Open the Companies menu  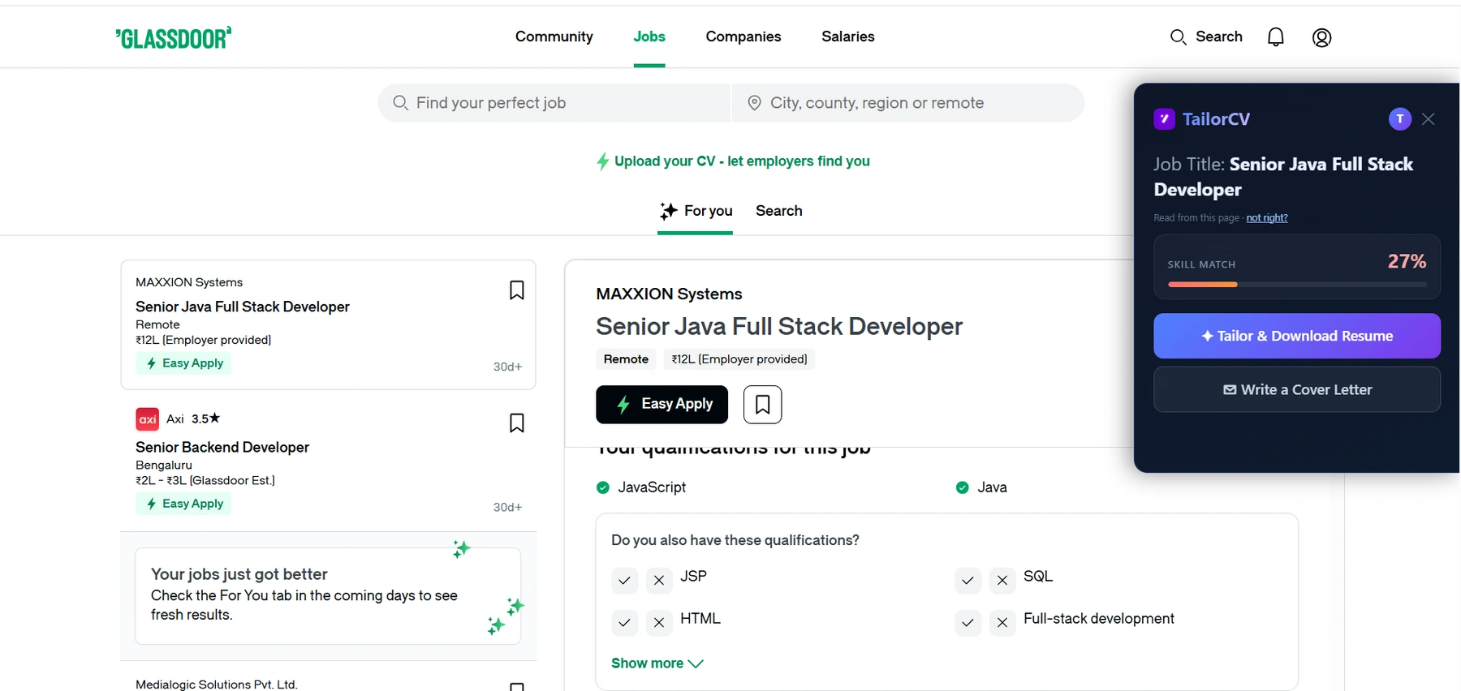(x=743, y=36)
